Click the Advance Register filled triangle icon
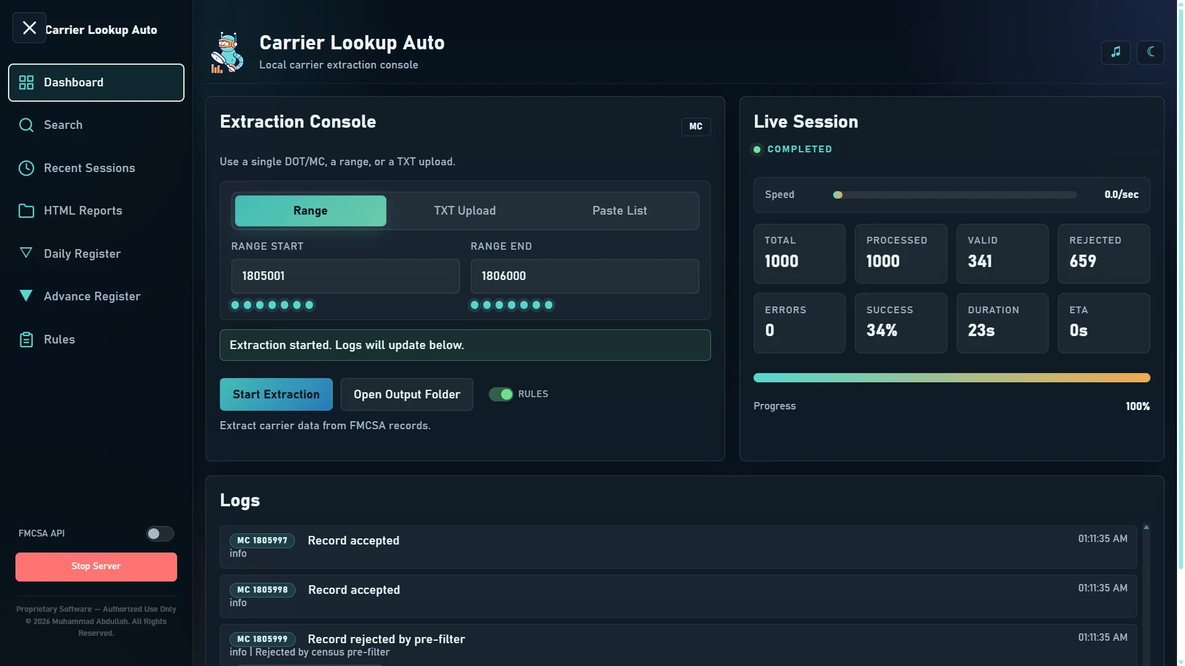This screenshot has width=1185, height=666. (27, 296)
